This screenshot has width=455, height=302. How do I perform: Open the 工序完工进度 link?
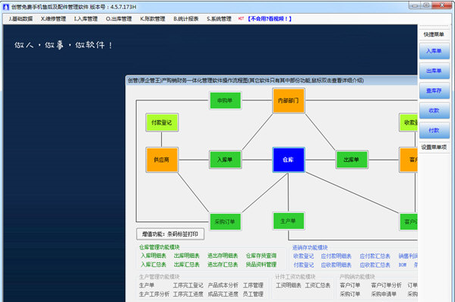(188, 294)
